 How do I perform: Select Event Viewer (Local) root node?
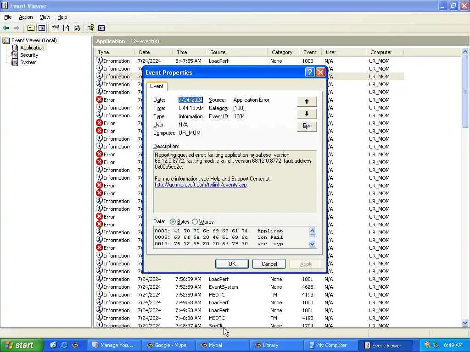pos(34,40)
